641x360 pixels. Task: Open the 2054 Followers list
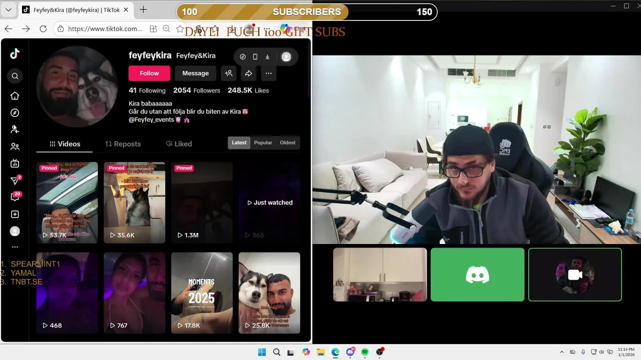pyautogui.click(x=197, y=90)
